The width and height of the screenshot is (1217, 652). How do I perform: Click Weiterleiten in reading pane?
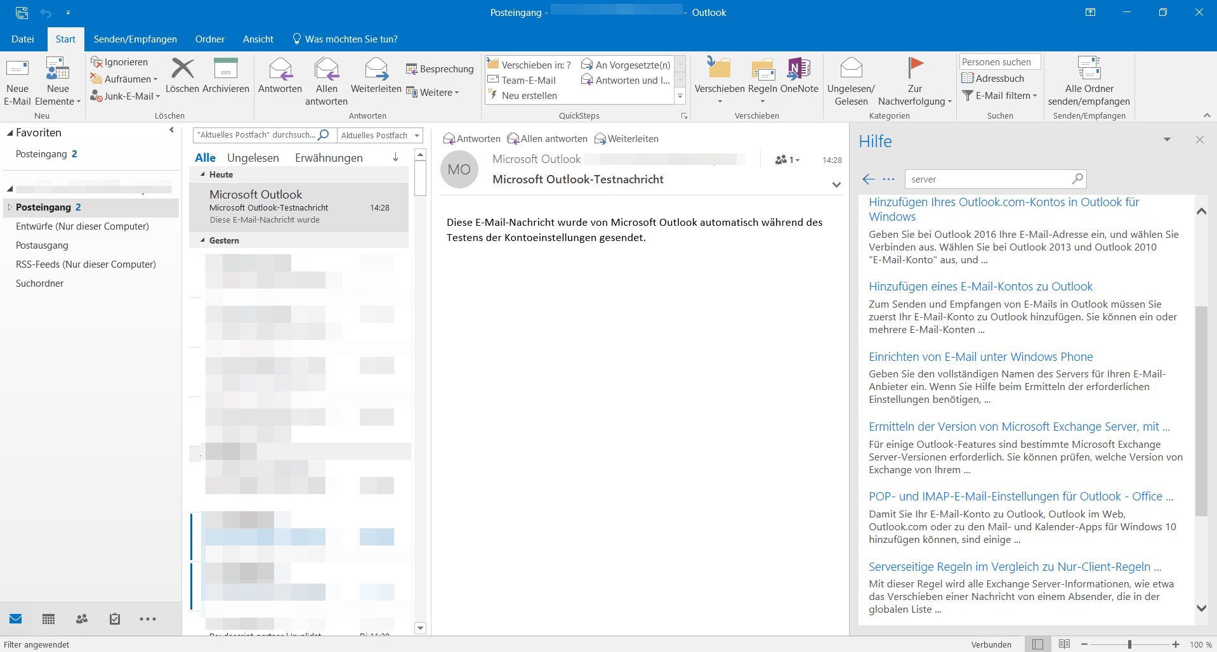coord(626,139)
